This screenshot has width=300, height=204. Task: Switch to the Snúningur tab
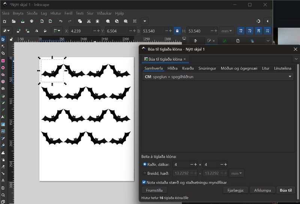pos(207,68)
